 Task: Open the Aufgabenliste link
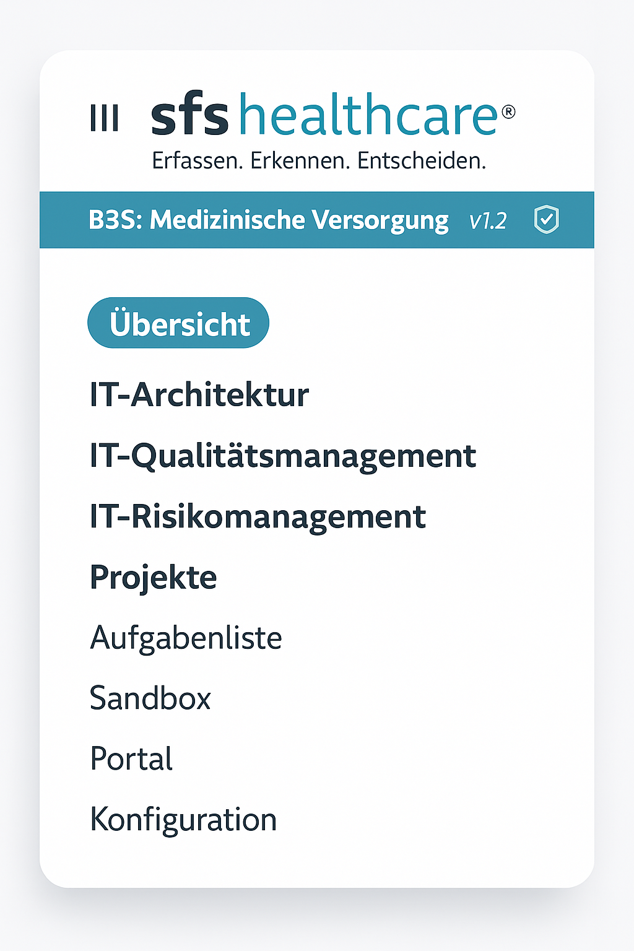186,638
